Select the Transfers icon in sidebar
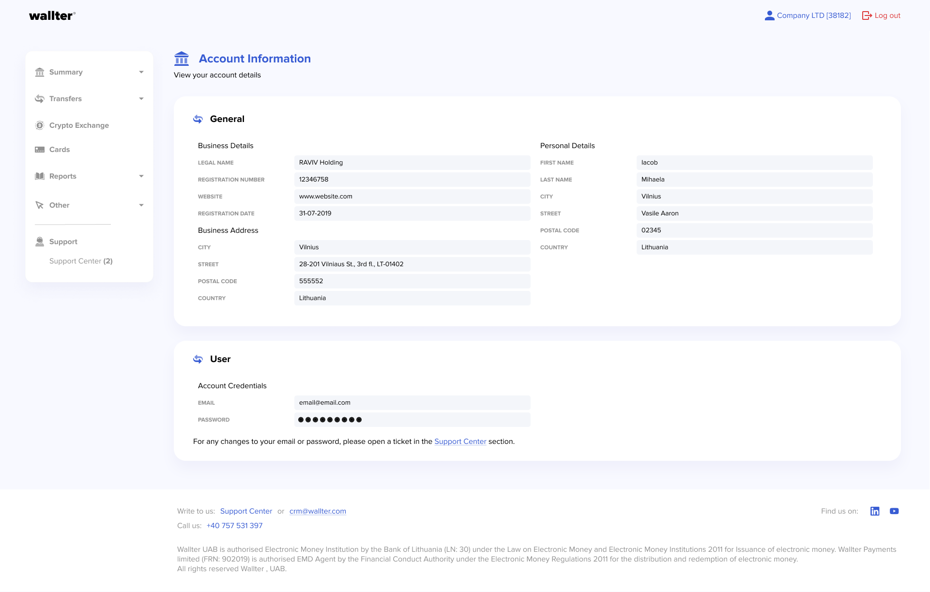The image size is (930, 592). pos(40,98)
